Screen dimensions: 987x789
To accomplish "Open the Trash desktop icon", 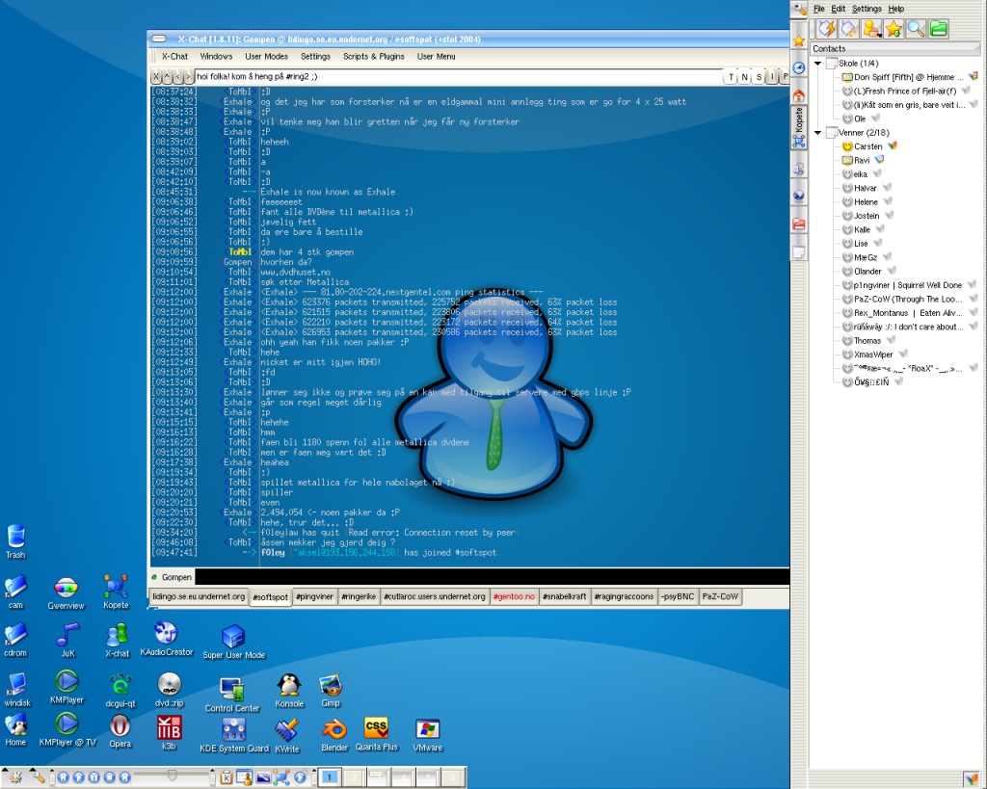I will (15, 541).
